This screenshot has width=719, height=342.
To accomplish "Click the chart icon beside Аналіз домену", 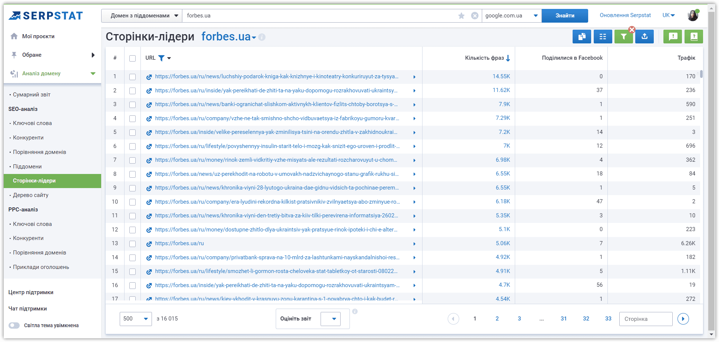I will pyautogui.click(x=14, y=73).
